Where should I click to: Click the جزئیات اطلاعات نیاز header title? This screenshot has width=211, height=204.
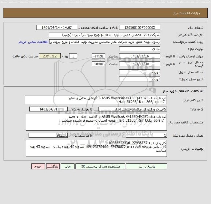[x=187, y=13]
